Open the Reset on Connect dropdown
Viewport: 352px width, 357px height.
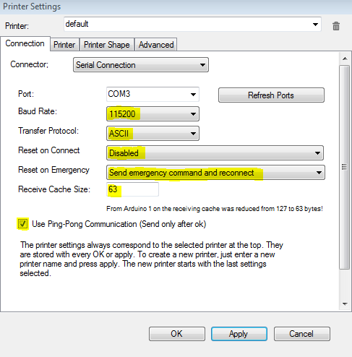215,153
